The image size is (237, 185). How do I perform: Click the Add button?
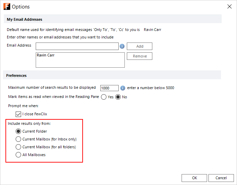pos(139,46)
